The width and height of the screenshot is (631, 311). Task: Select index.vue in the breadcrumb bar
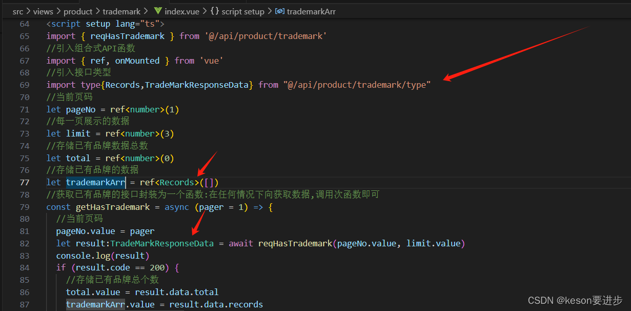coord(182,11)
